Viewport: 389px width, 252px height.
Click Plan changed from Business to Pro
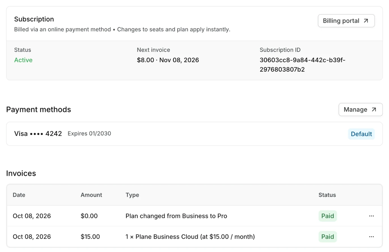[x=176, y=216]
